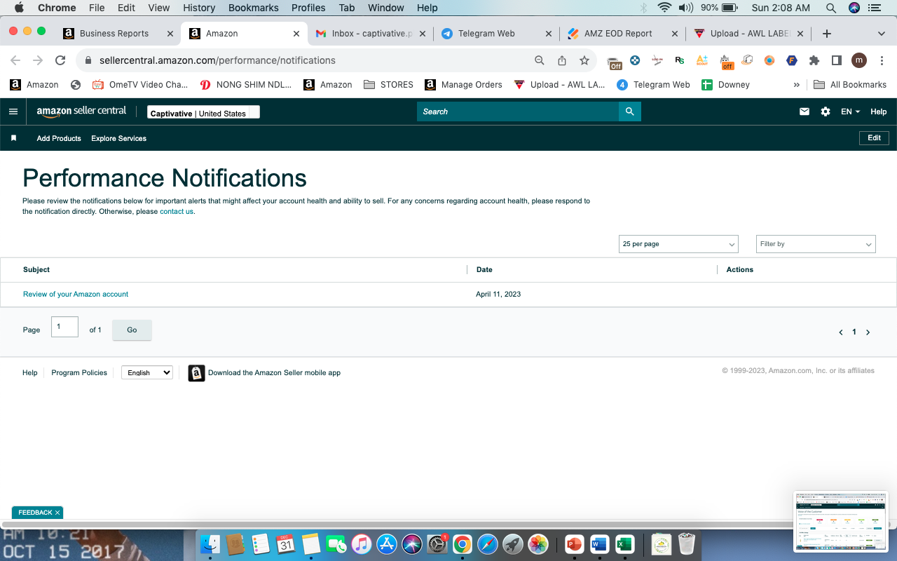
Task: Go to the previous notifications page arrow
Action: coord(841,332)
